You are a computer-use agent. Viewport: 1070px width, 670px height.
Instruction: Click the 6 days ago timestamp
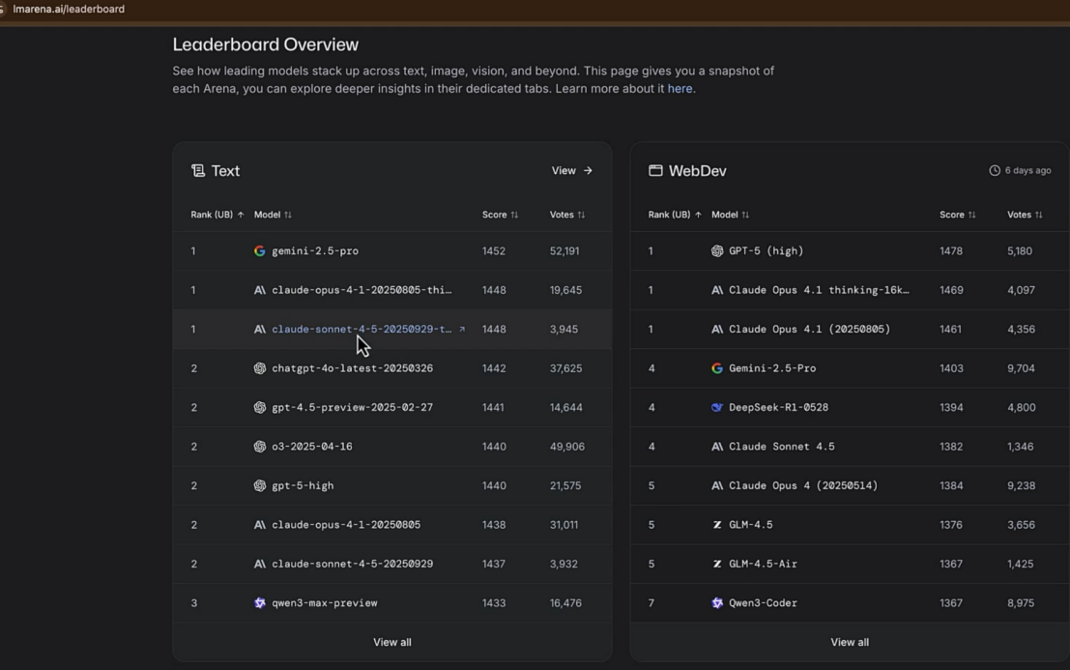[x=1027, y=170]
